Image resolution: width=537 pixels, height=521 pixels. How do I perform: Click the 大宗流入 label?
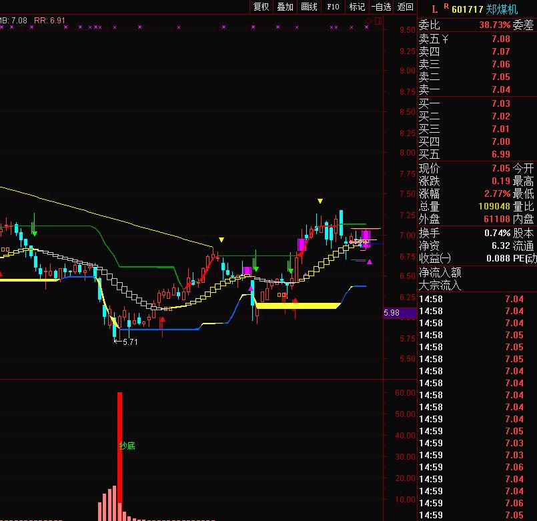tap(440, 286)
